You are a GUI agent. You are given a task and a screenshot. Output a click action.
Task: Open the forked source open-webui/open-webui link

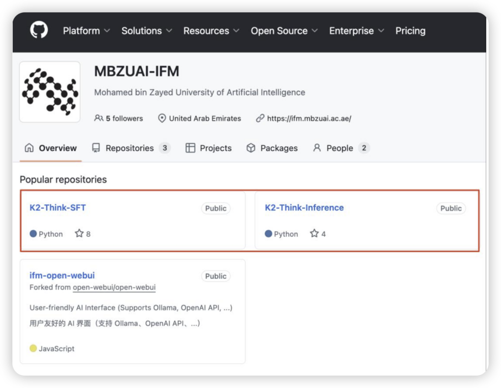(114, 287)
